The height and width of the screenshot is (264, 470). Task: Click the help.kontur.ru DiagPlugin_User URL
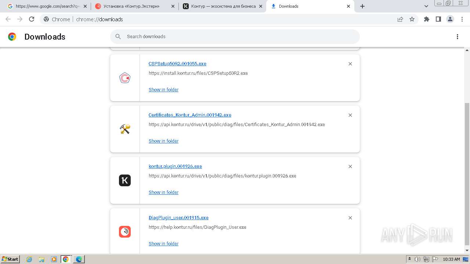tap(198, 227)
